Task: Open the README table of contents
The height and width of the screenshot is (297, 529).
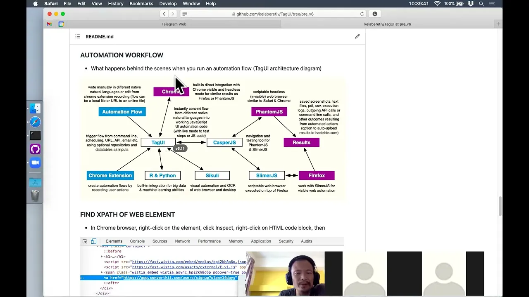Action: (78, 37)
